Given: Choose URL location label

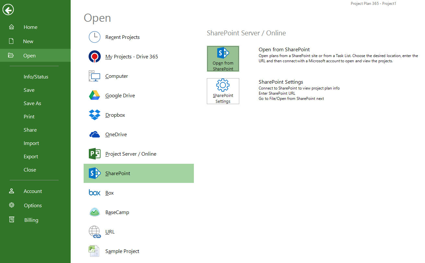Looking at the screenshot, I should click(110, 232).
